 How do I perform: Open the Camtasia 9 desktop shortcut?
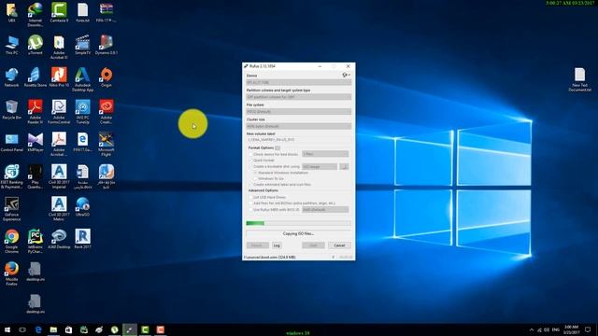click(59, 12)
